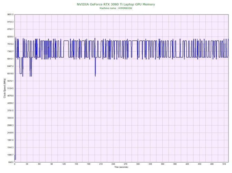Click the 648.0 y-axis value

pyautogui.click(x=11, y=162)
